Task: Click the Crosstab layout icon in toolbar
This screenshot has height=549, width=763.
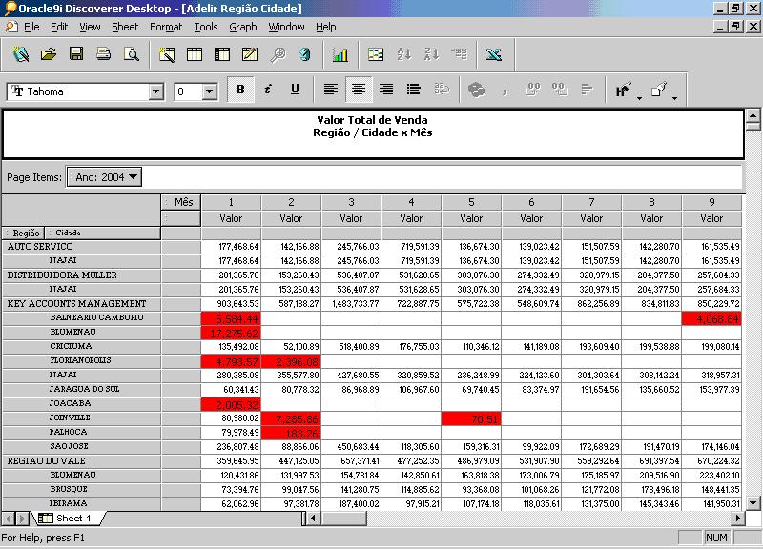Action: tap(221, 55)
